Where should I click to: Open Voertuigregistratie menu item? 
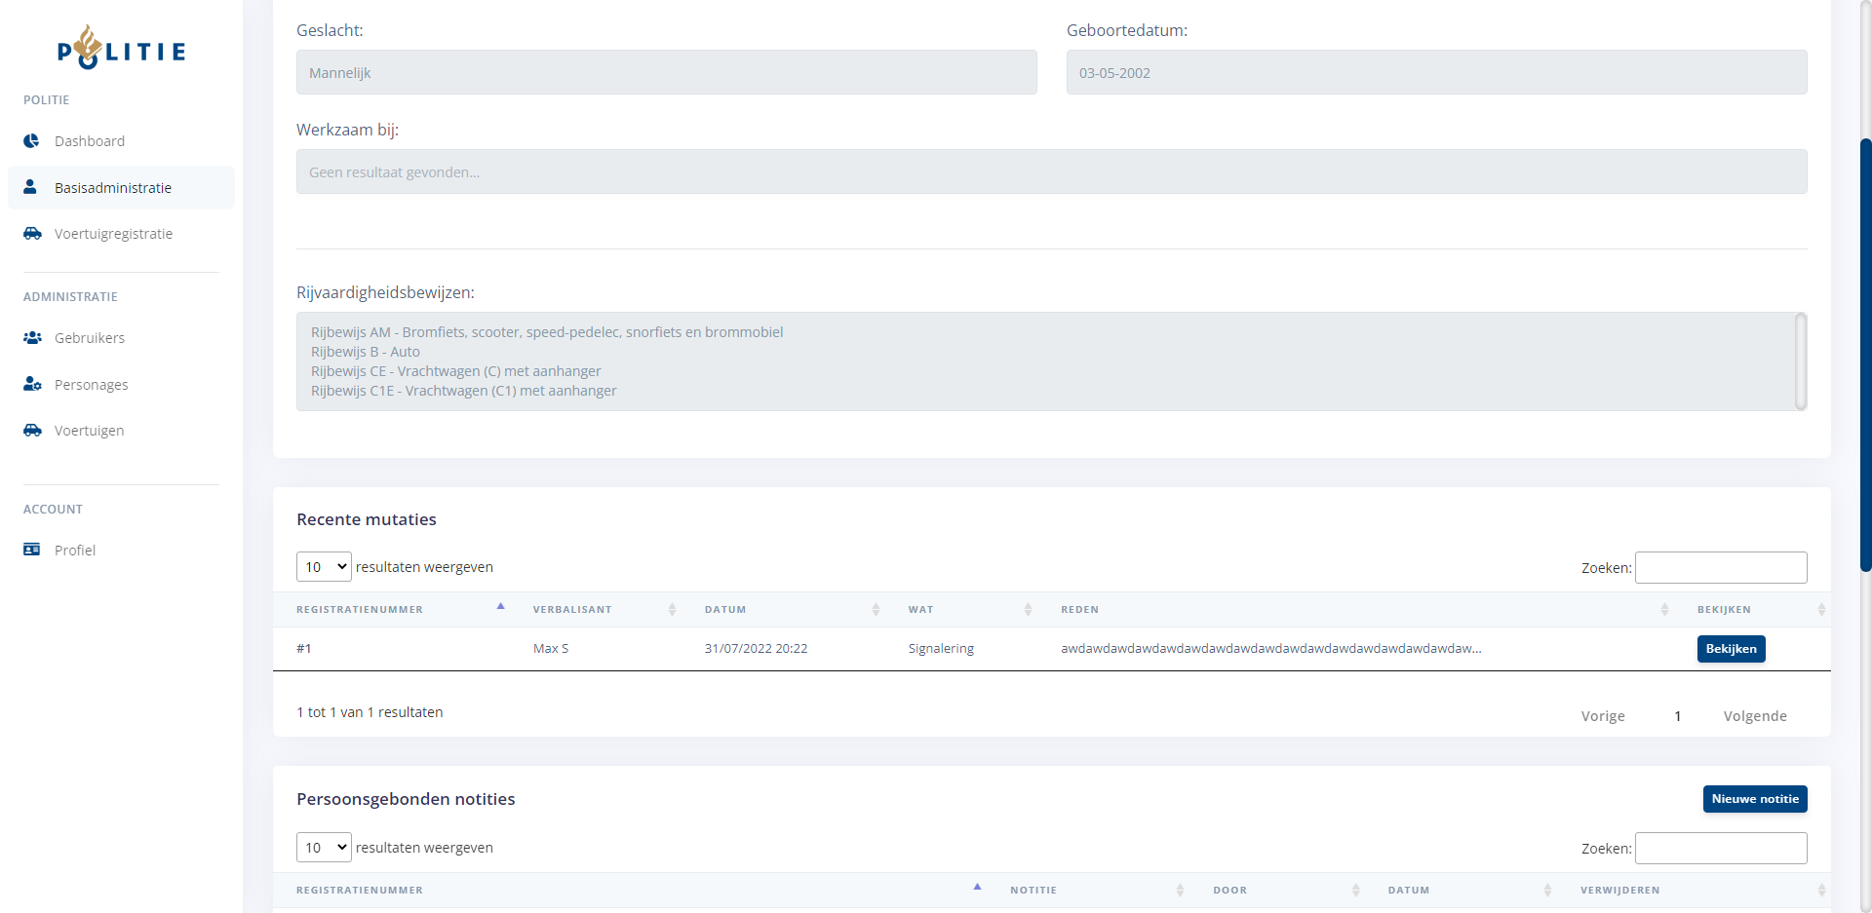113,234
